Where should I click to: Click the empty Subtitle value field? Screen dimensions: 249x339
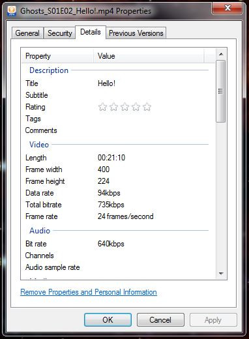coord(150,95)
